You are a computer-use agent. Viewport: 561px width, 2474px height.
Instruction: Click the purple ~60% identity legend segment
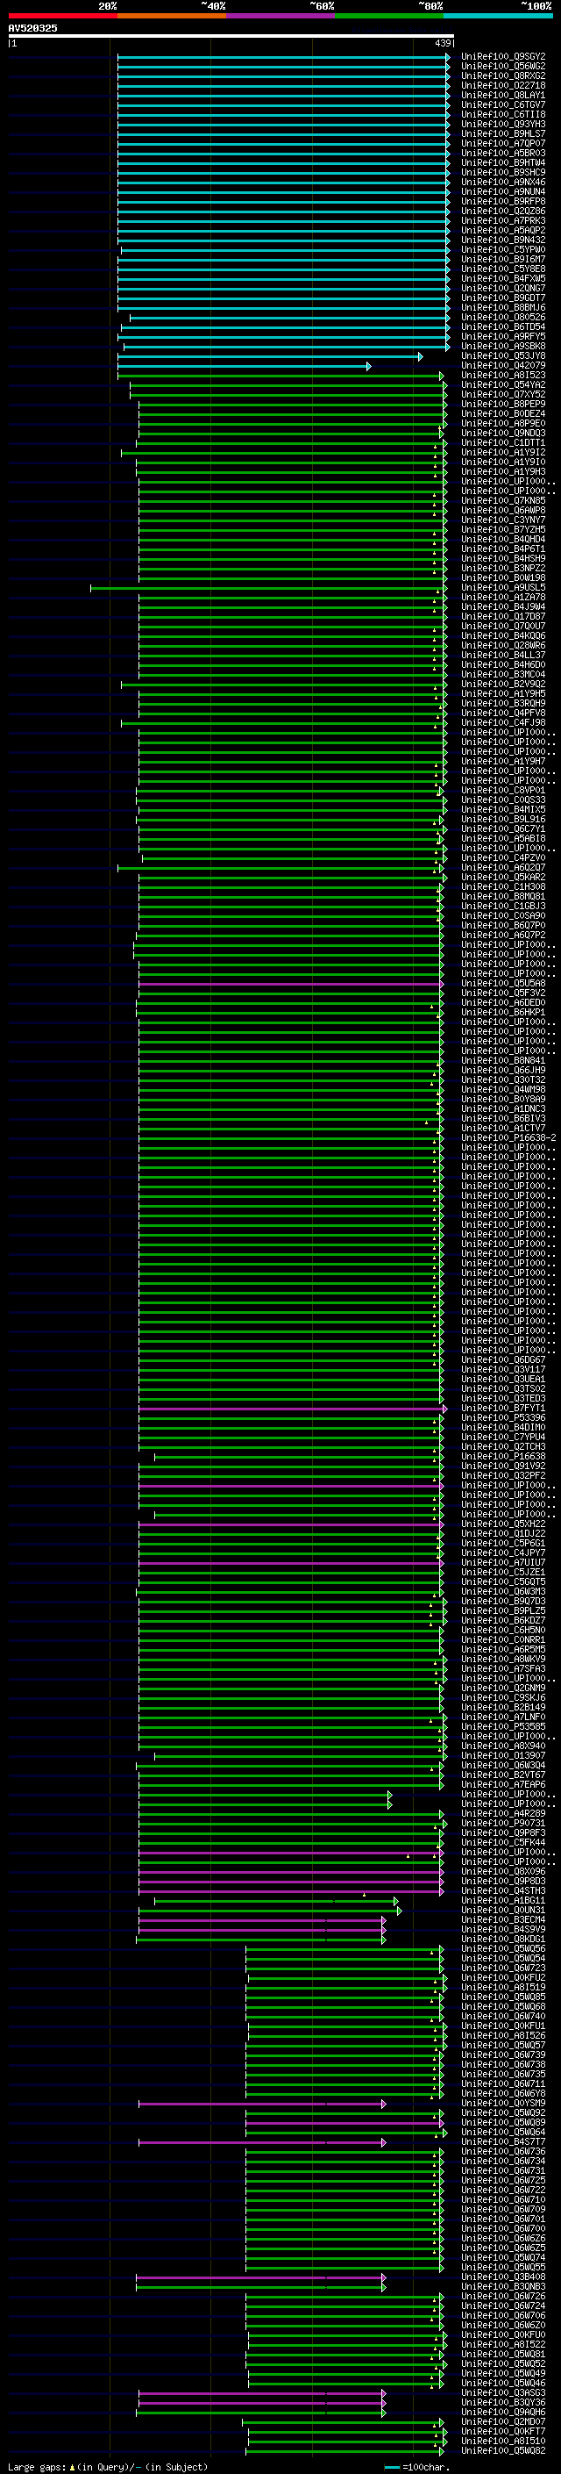(281, 17)
